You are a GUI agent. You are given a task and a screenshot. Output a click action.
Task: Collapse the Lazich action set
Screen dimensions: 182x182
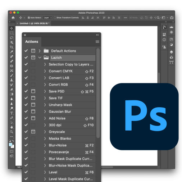(x=40, y=58)
